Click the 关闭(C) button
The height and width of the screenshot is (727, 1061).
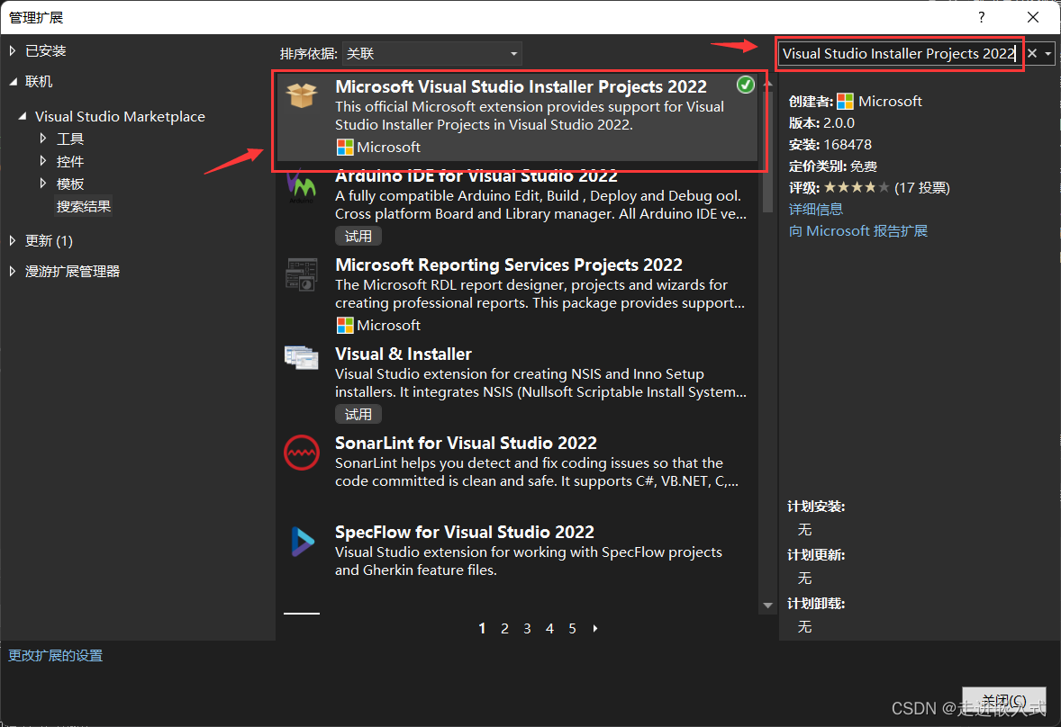point(1004,701)
